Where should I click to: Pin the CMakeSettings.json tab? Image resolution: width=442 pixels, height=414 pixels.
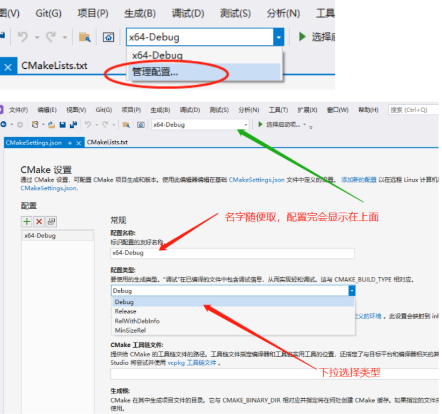(69, 143)
